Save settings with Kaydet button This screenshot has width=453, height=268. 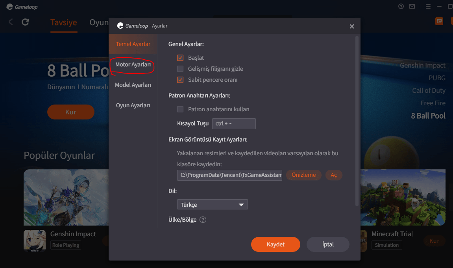point(275,244)
